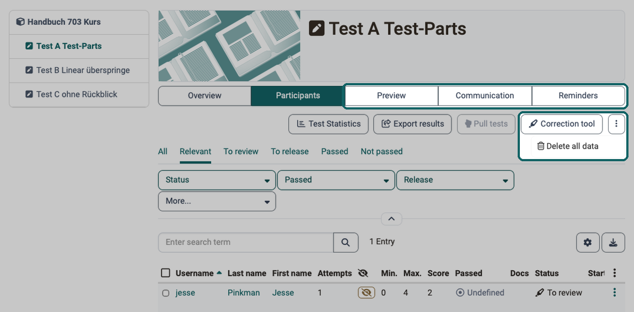Sort by the Attempts column header
Image resolution: width=634 pixels, height=312 pixels.
[335, 273]
